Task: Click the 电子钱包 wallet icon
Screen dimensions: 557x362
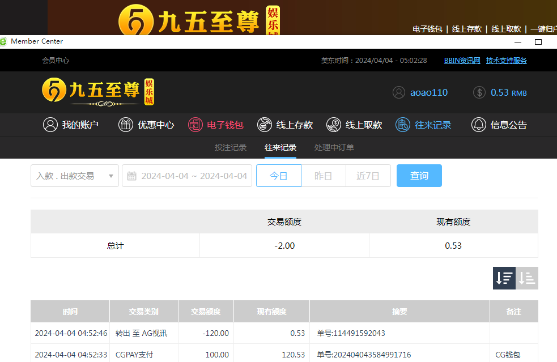Action: pos(195,125)
